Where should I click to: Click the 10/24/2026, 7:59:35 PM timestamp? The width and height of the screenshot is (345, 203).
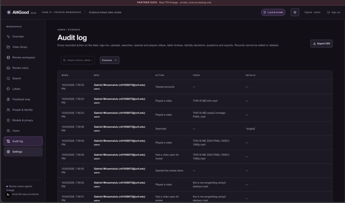pos(73,87)
